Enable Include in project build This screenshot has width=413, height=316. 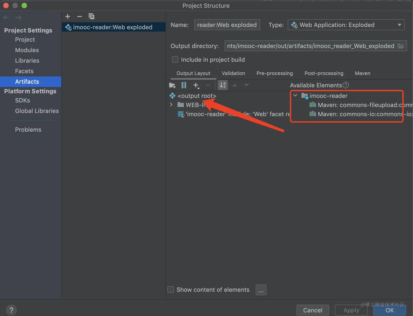click(175, 60)
